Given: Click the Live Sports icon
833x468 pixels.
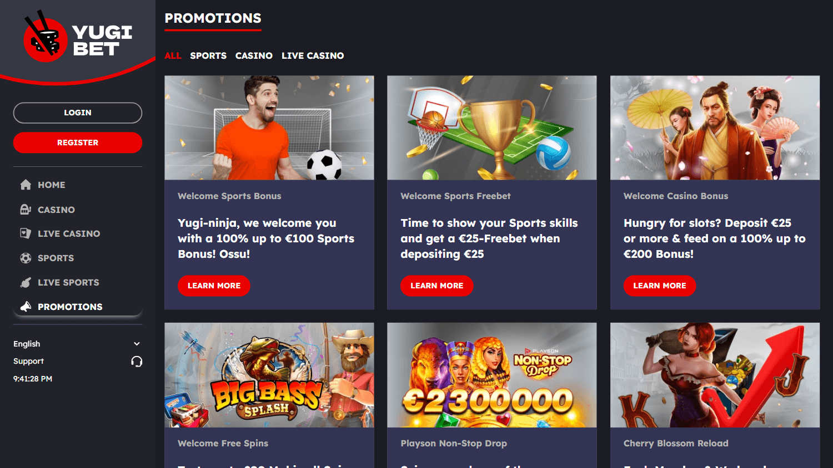Looking at the screenshot, I should coord(26,282).
